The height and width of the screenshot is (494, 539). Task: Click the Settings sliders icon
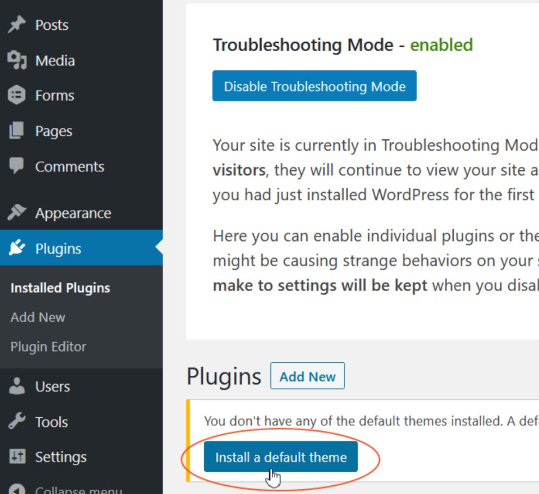tap(17, 457)
